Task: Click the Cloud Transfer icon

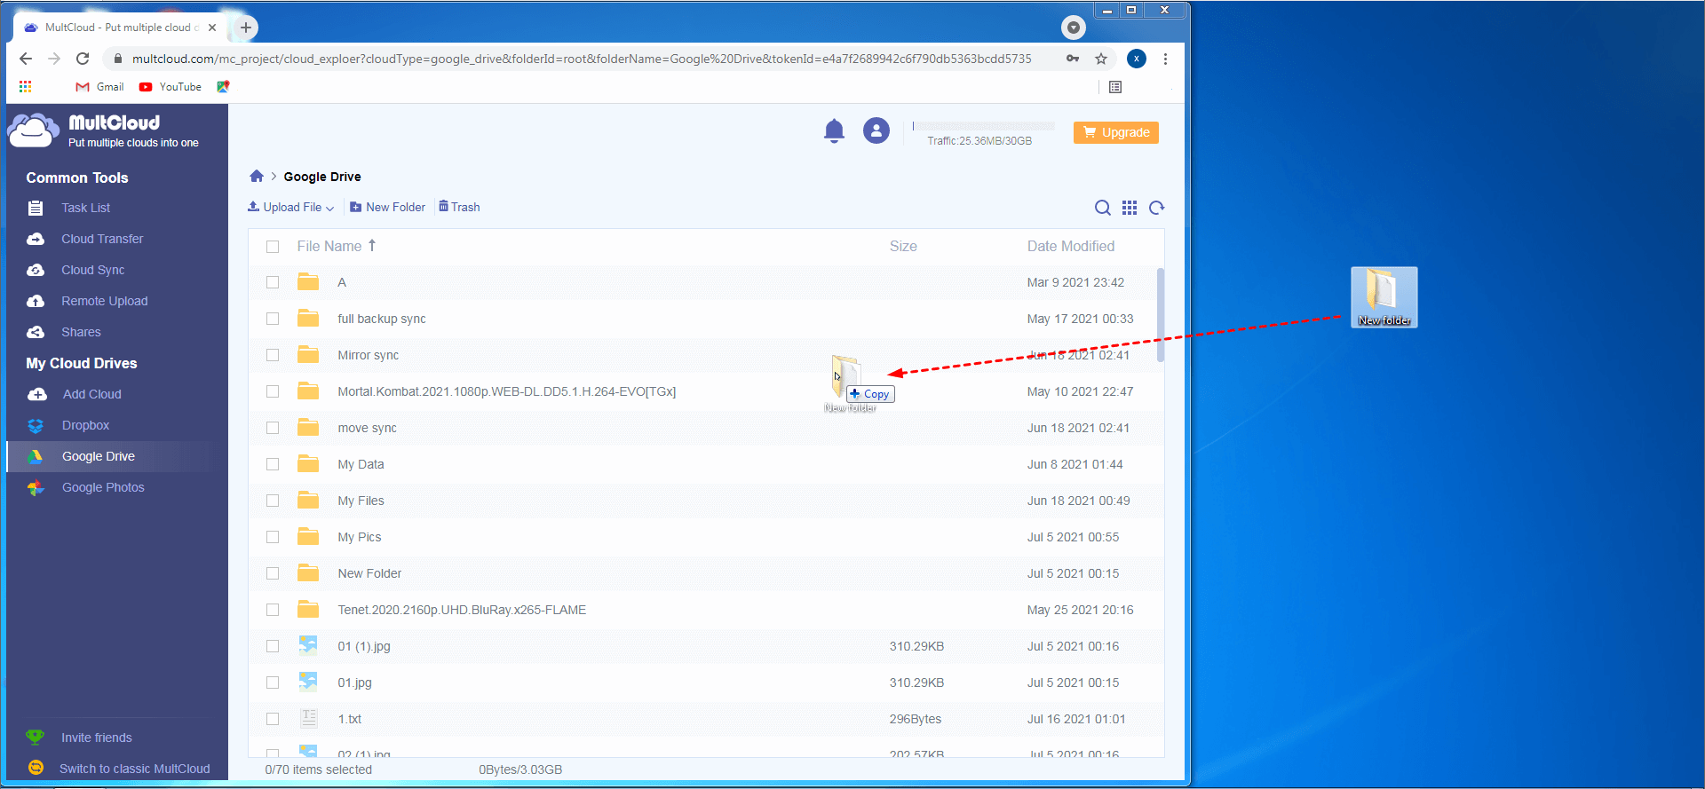Action: (x=36, y=240)
